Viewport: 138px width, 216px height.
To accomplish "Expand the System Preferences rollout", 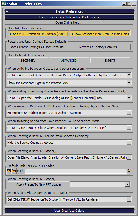I will (69, 11).
